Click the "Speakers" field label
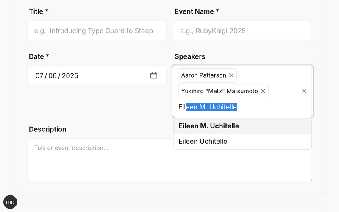The height and width of the screenshot is (212, 339). [x=190, y=56]
